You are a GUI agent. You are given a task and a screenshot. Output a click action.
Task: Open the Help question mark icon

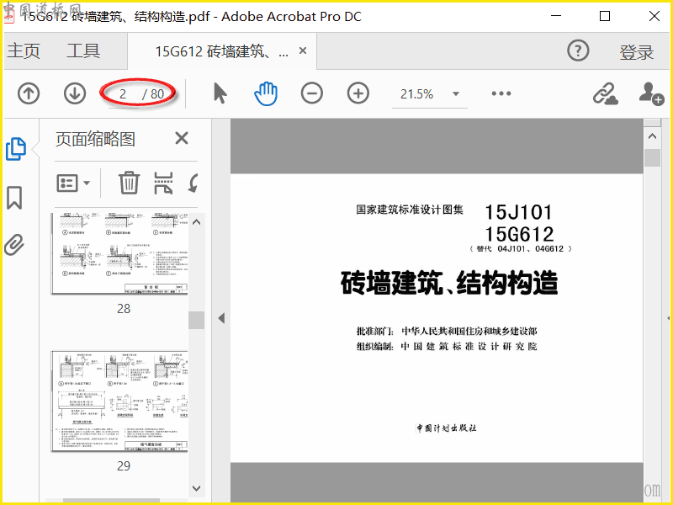578,51
